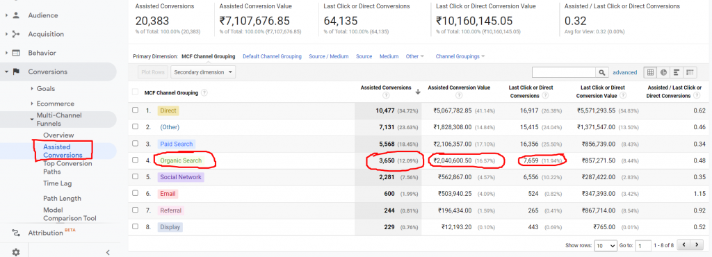Check the Display row checkbox
The image size is (712, 257).
pos(135,226)
